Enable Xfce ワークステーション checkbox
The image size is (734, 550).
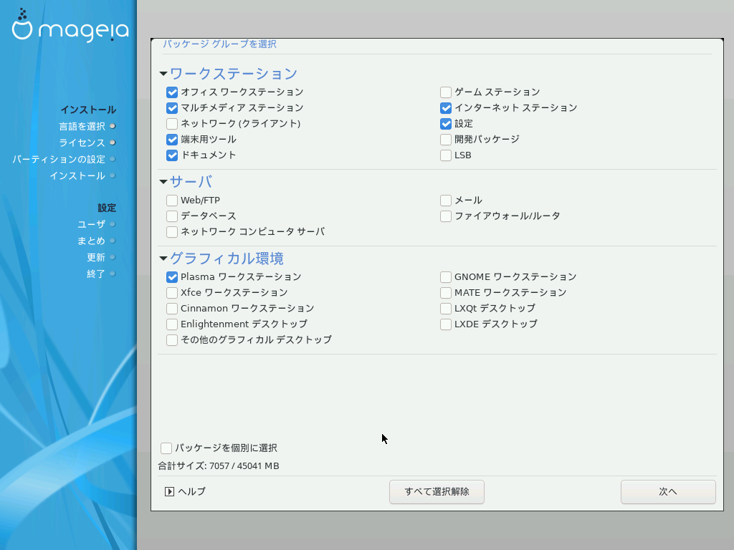click(172, 293)
